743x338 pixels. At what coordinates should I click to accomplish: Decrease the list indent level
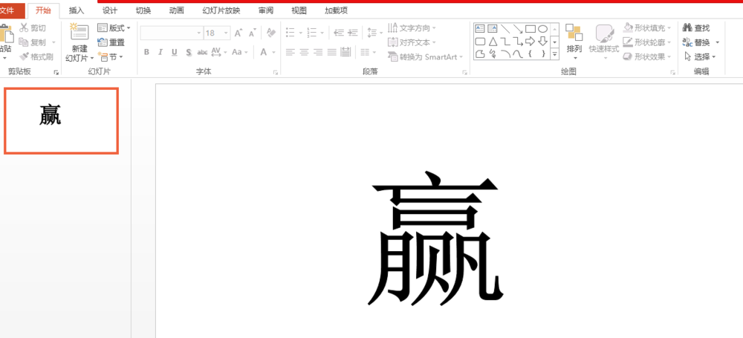click(x=338, y=33)
